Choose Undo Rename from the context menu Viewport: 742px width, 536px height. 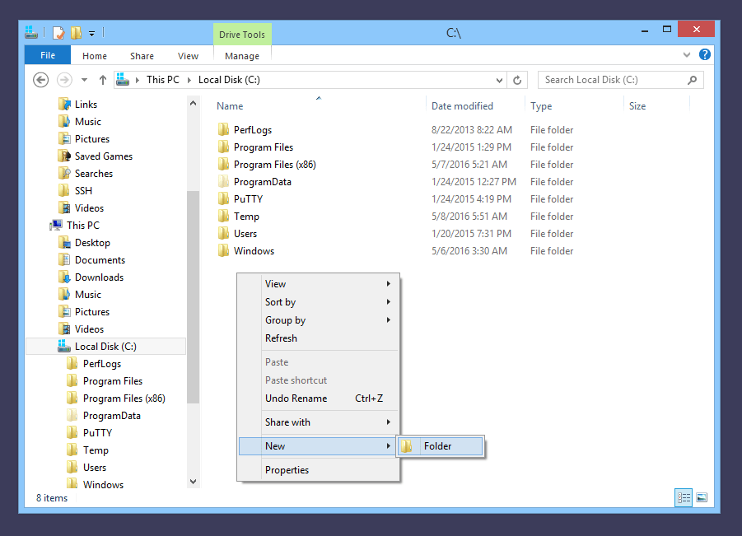click(x=319, y=399)
